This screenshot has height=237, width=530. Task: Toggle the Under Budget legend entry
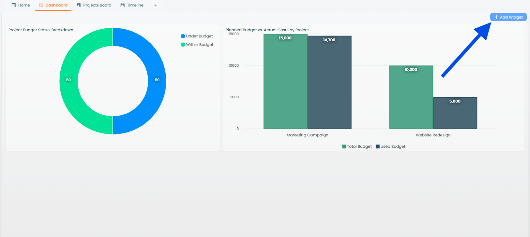point(197,36)
